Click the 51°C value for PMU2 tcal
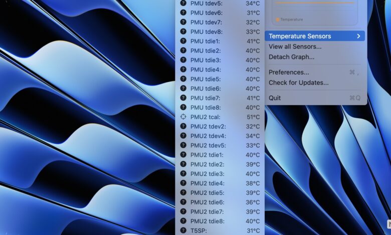Viewport: 391px width, 235px height. [253, 117]
